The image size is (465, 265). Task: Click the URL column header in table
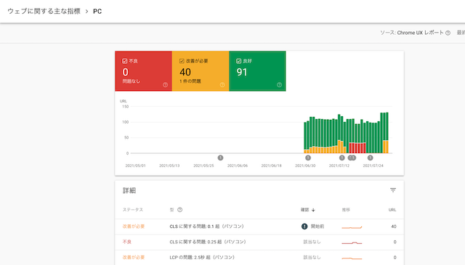pos(392,210)
